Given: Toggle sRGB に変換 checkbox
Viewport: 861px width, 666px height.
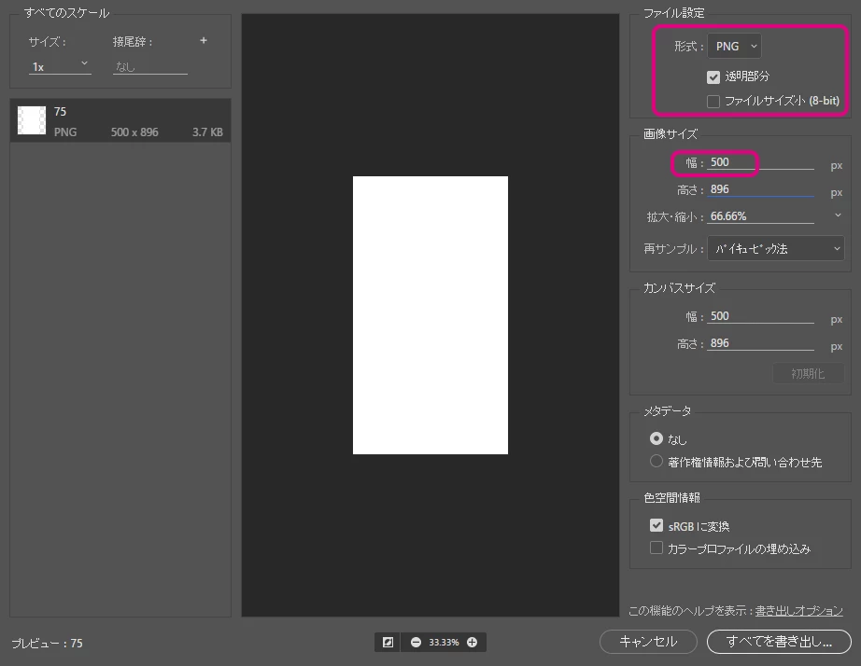Looking at the screenshot, I should [656, 525].
